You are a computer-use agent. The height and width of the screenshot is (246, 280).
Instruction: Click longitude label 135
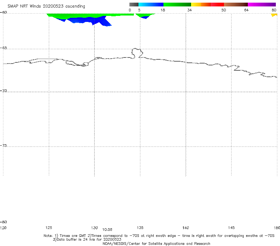[140, 227]
